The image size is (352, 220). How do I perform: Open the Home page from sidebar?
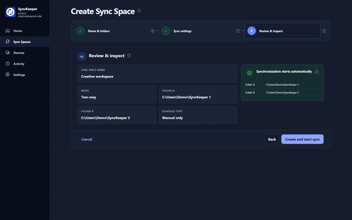(25, 31)
